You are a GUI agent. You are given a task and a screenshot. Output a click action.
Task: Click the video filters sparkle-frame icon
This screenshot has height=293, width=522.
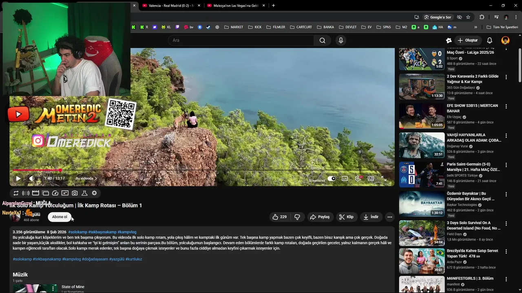(x=65, y=193)
